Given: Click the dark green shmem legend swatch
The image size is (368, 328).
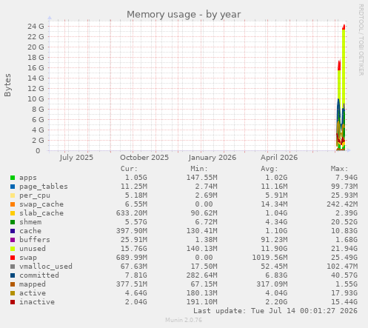Looking at the screenshot, I should point(13,222).
